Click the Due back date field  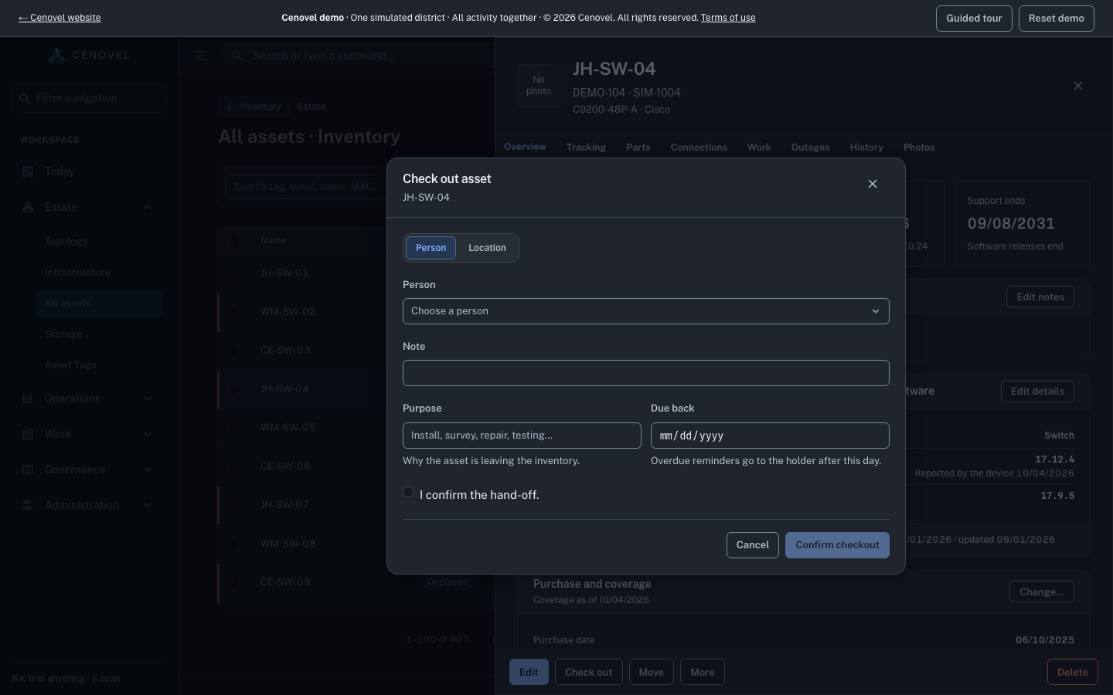(770, 436)
